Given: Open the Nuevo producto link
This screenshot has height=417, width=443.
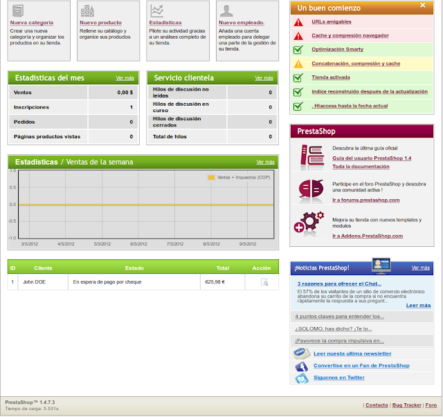Looking at the screenshot, I should (100, 23).
